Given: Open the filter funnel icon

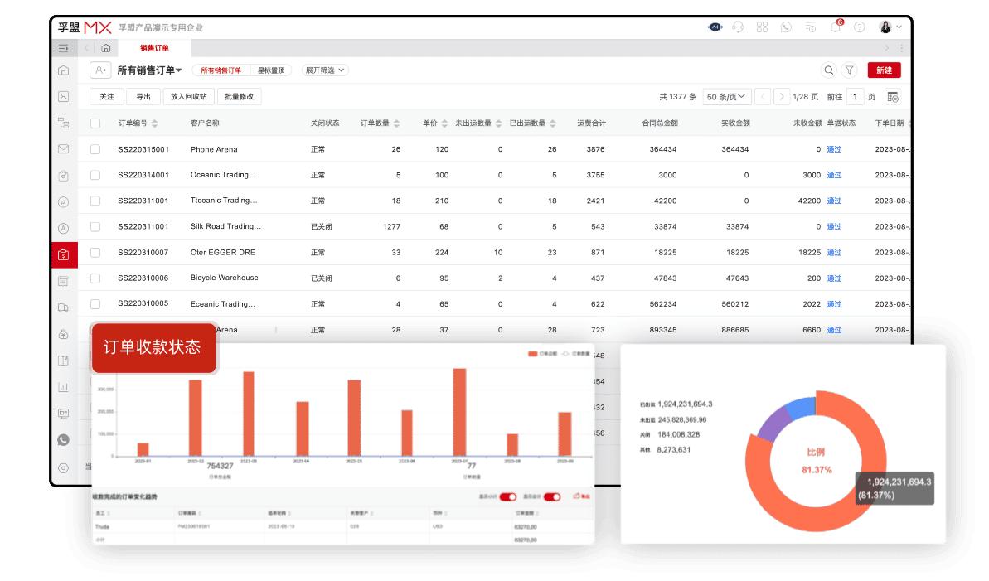Looking at the screenshot, I should coord(850,70).
